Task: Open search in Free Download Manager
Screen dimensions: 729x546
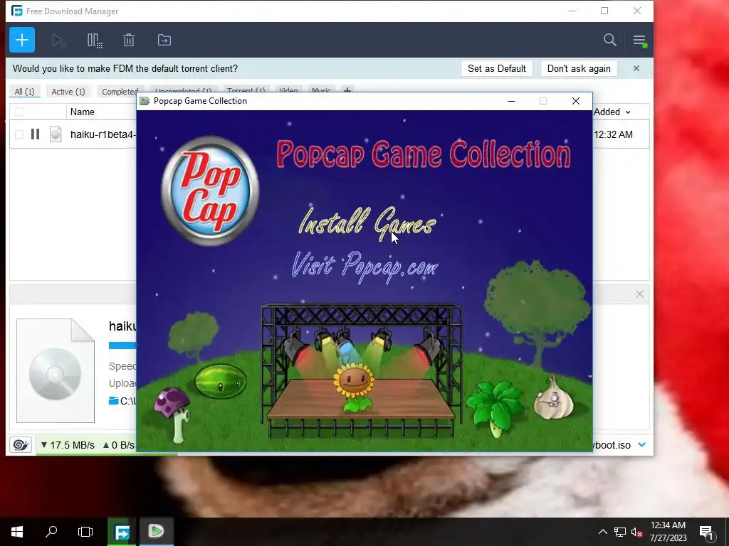Action: pos(609,40)
